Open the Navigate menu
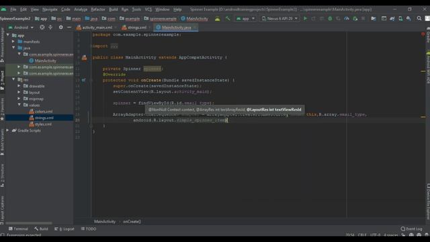 (x=50, y=9)
